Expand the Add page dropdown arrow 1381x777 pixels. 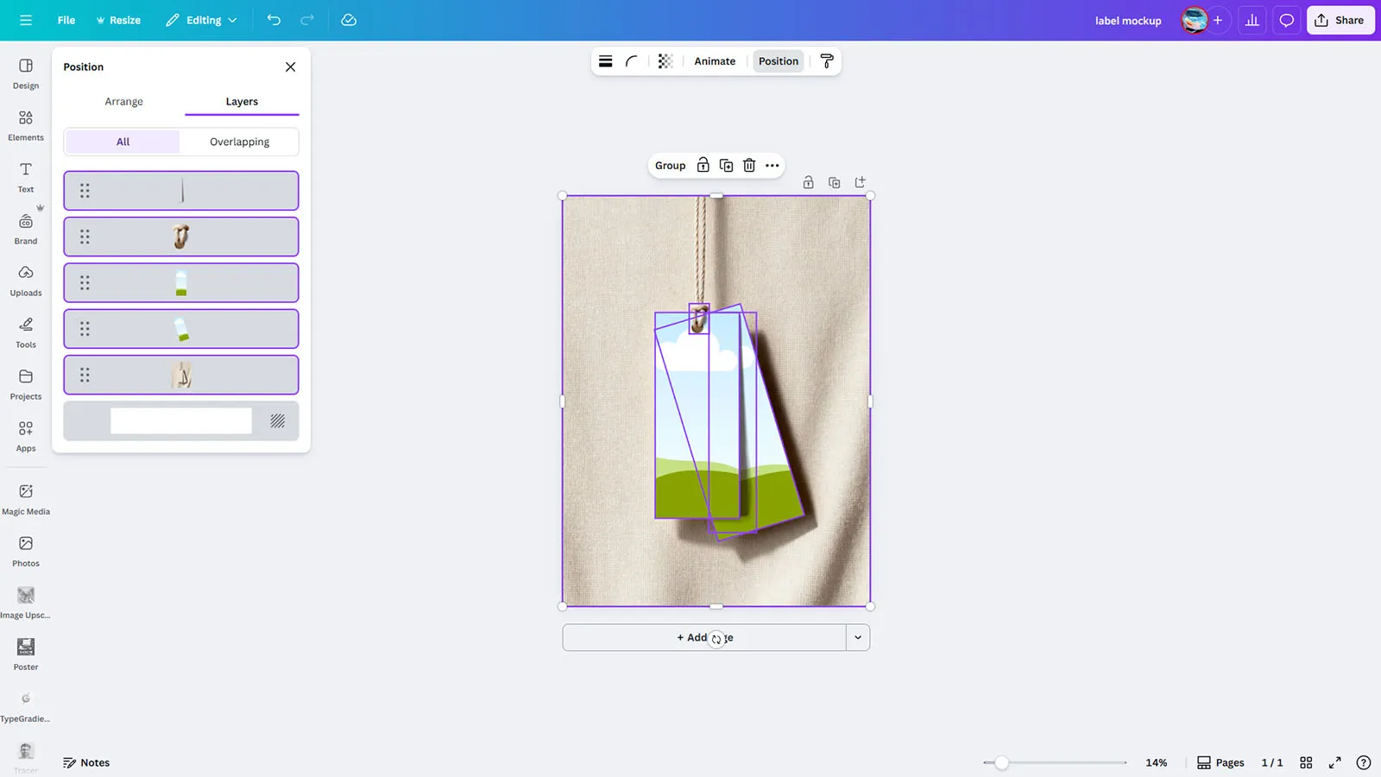pos(858,638)
